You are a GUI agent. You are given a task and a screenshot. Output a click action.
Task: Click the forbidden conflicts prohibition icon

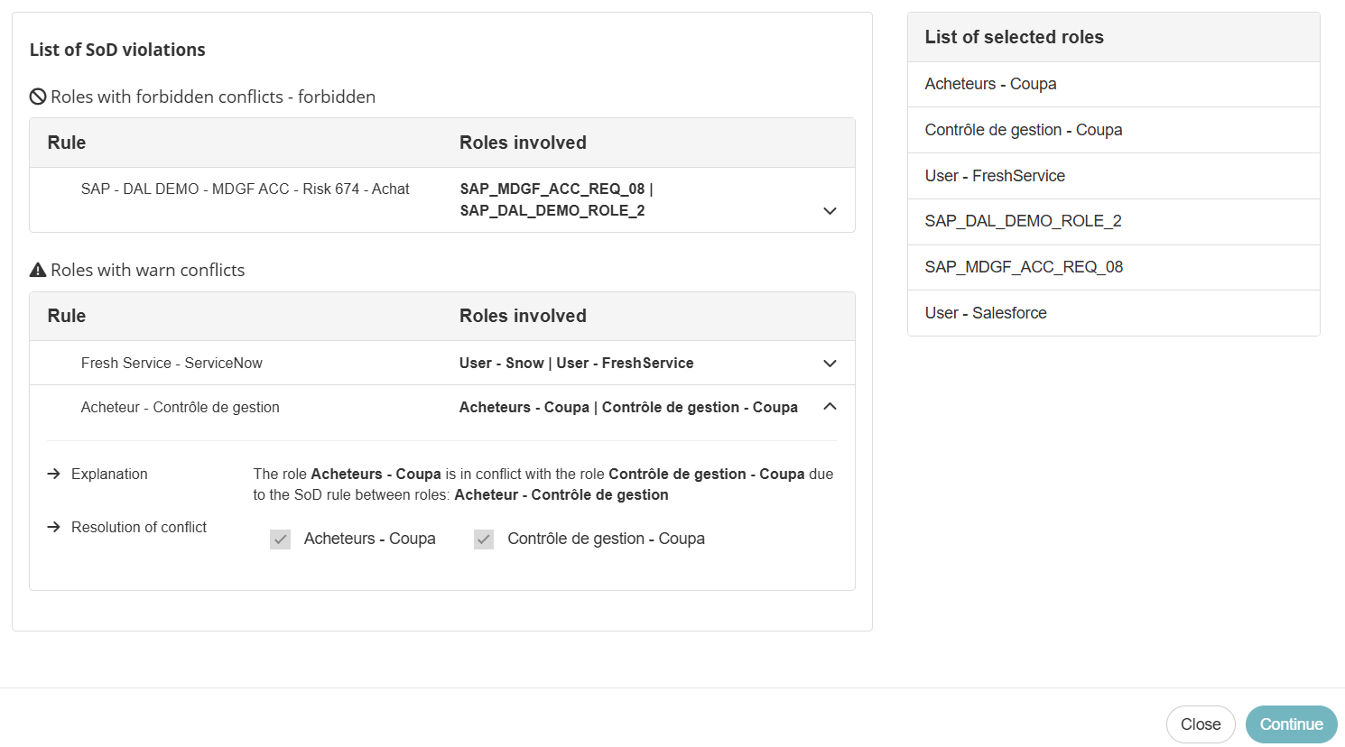38,97
